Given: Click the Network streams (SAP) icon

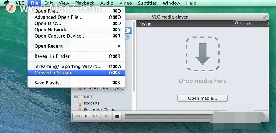Looking at the screenshot, I should 80,88.
